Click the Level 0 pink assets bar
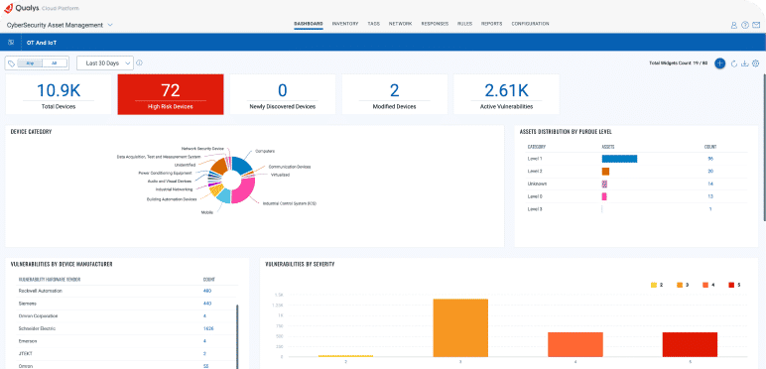 click(x=604, y=196)
